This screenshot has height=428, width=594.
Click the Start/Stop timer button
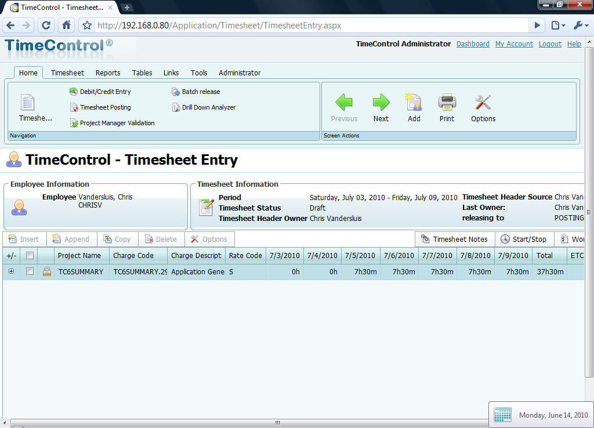524,240
